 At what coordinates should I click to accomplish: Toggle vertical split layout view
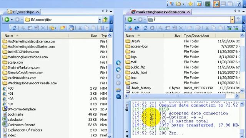tap(230, 4)
